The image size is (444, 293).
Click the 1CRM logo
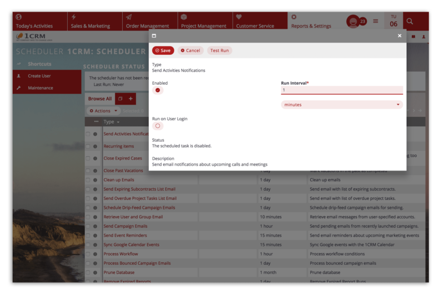(31, 37)
